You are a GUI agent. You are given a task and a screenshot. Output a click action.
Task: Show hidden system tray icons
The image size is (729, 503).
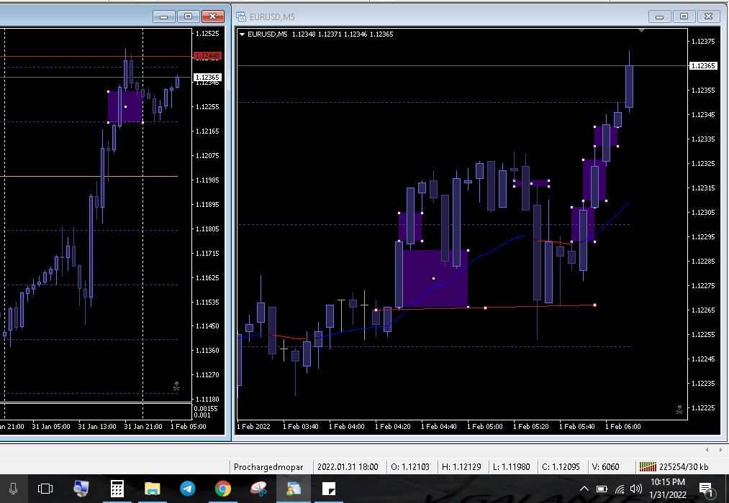[x=584, y=489]
